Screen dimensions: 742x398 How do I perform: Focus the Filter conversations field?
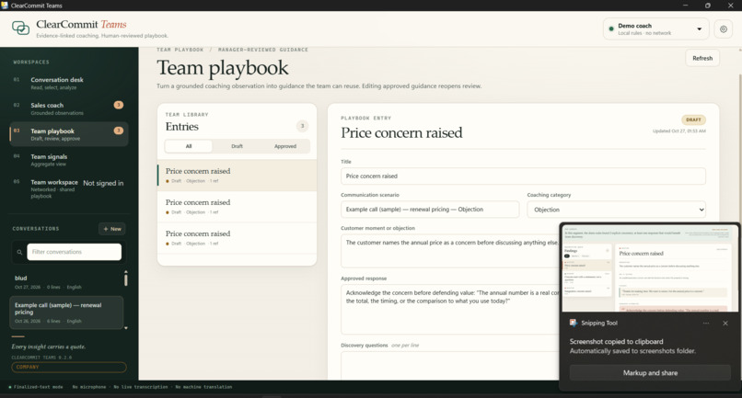(x=75, y=252)
